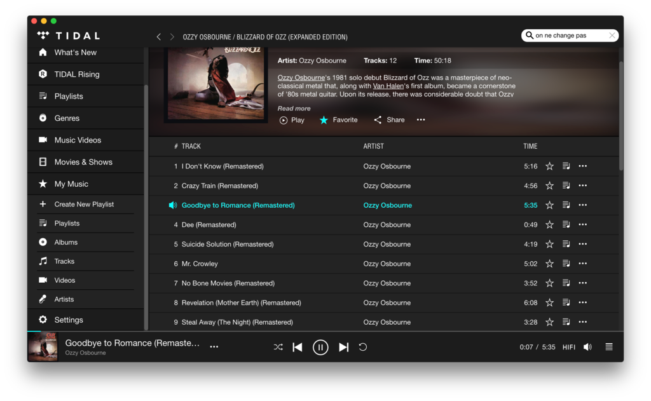Go back with the left arrow
Screen dimensions: 651x401
158,37
